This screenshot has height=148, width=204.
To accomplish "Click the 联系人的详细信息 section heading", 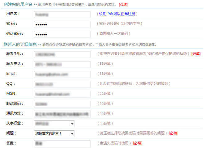I will pyautogui.click(x=20, y=44).
